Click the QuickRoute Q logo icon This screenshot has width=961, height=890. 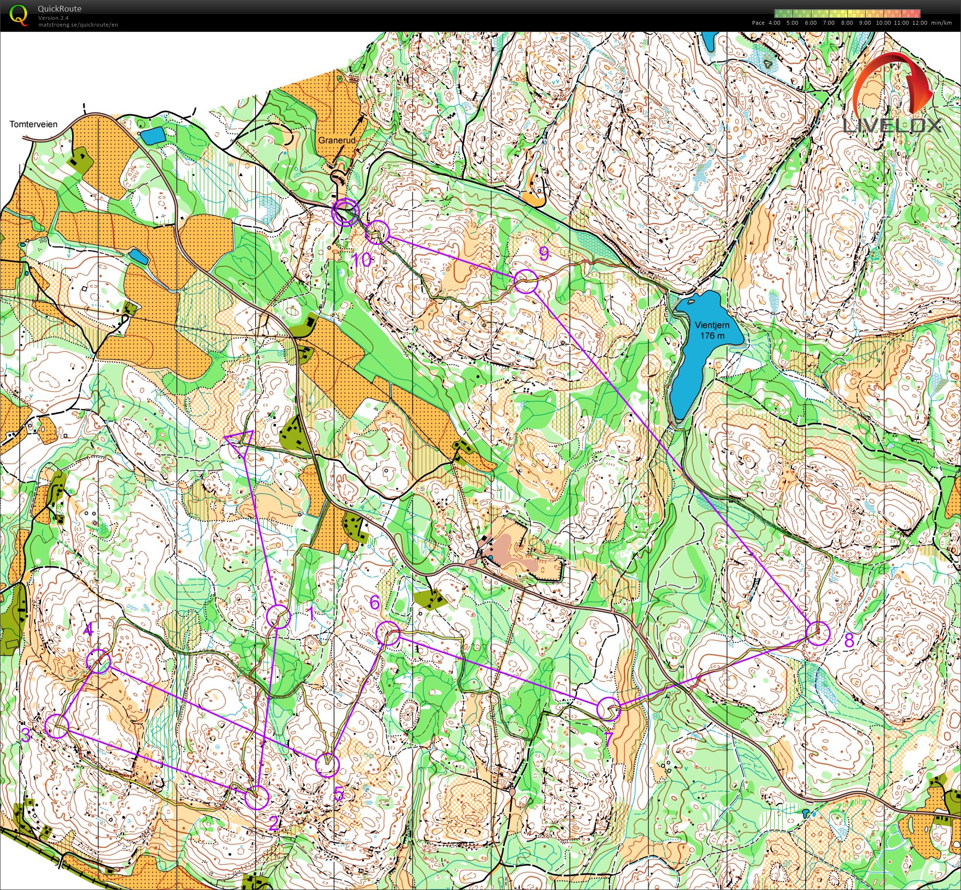coord(18,15)
